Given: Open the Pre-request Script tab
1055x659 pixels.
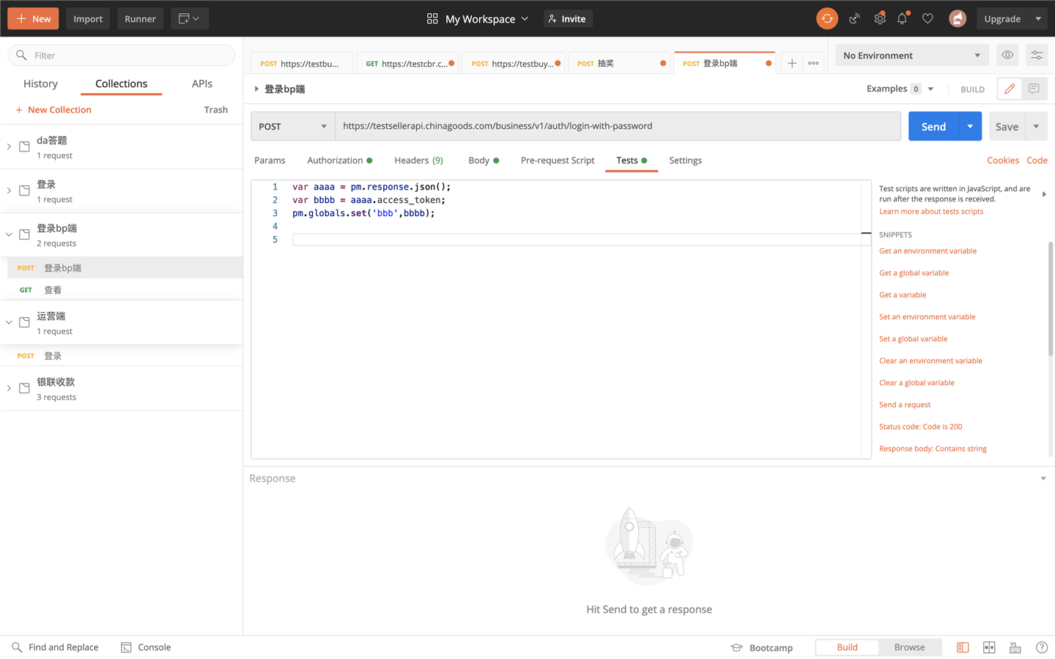Looking at the screenshot, I should click(x=558, y=160).
